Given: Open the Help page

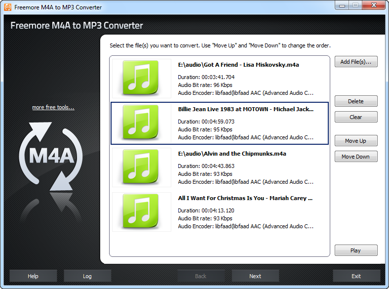Looking at the screenshot, I should 33,276.
